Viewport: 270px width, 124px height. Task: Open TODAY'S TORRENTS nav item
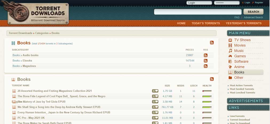(206, 23)
